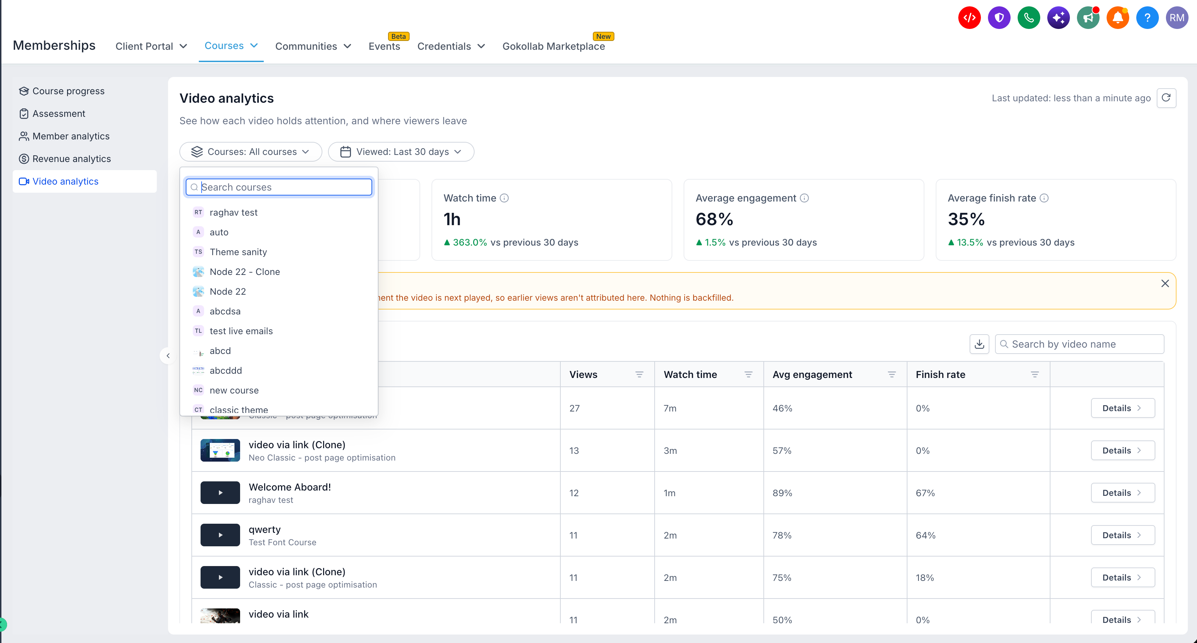This screenshot has width=1197, height=643.
Task: Show Average engagement info icon
Action: tap(804, 198)
